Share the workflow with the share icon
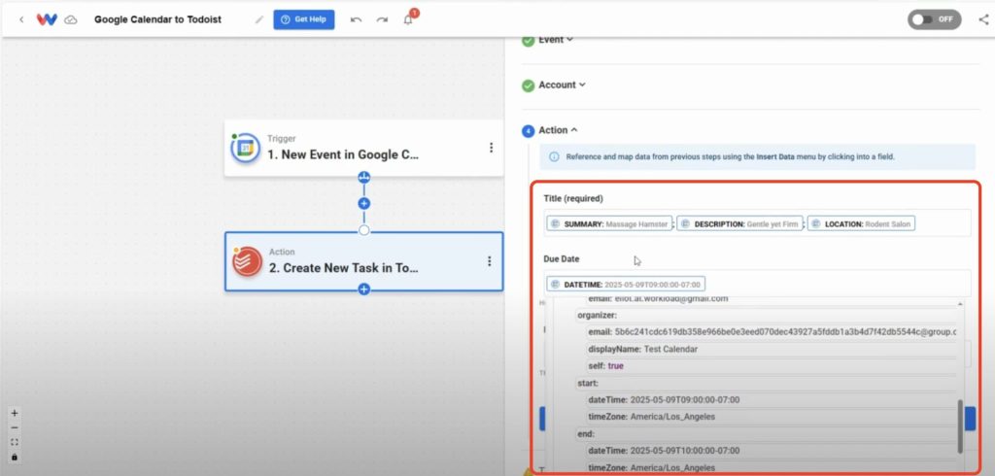 [x=983, y=19]
